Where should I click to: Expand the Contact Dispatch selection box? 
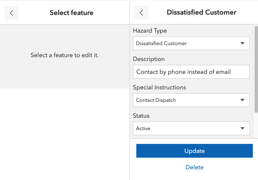[191, 100]
